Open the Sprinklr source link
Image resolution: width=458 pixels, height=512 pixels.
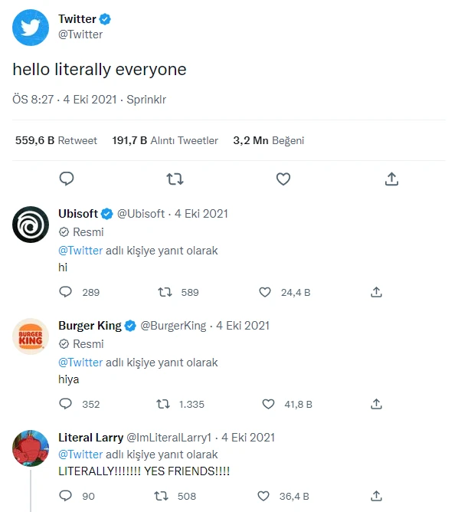tap(146, 100)
